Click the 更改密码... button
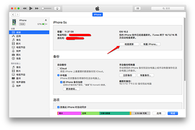 click(71, 89)
